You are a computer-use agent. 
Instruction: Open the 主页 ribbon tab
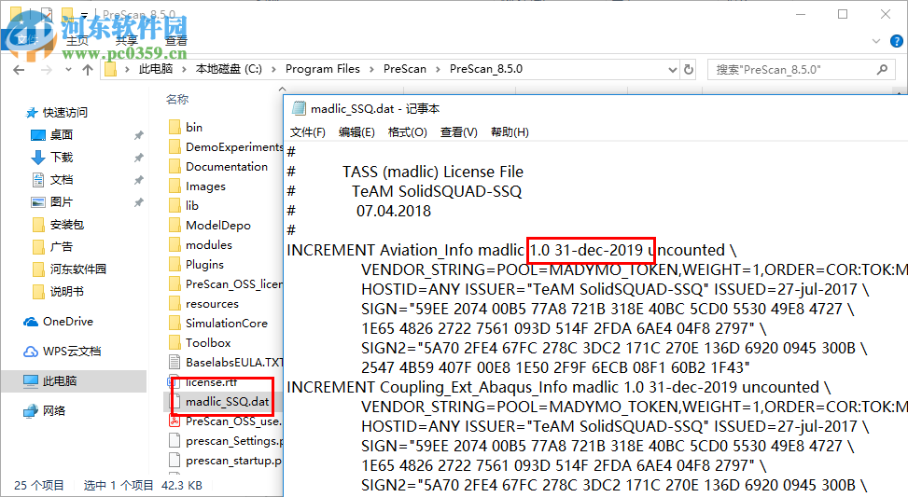point(77,40)
